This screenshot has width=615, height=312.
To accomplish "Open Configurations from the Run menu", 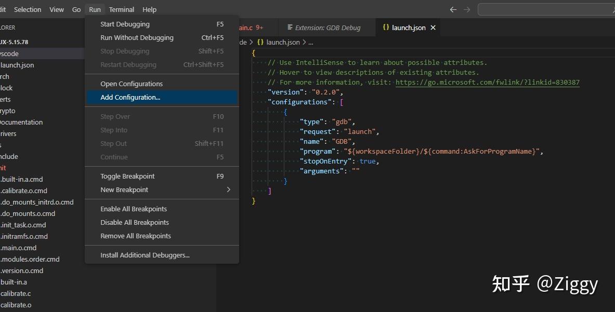I will (x=132, y=83).
